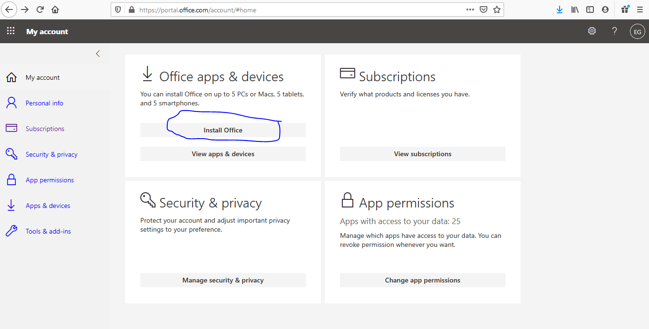This screenshot has width=649, height=329.
Task: Click 'Verify what products and licenses you have.'
Action: point(405,94)
